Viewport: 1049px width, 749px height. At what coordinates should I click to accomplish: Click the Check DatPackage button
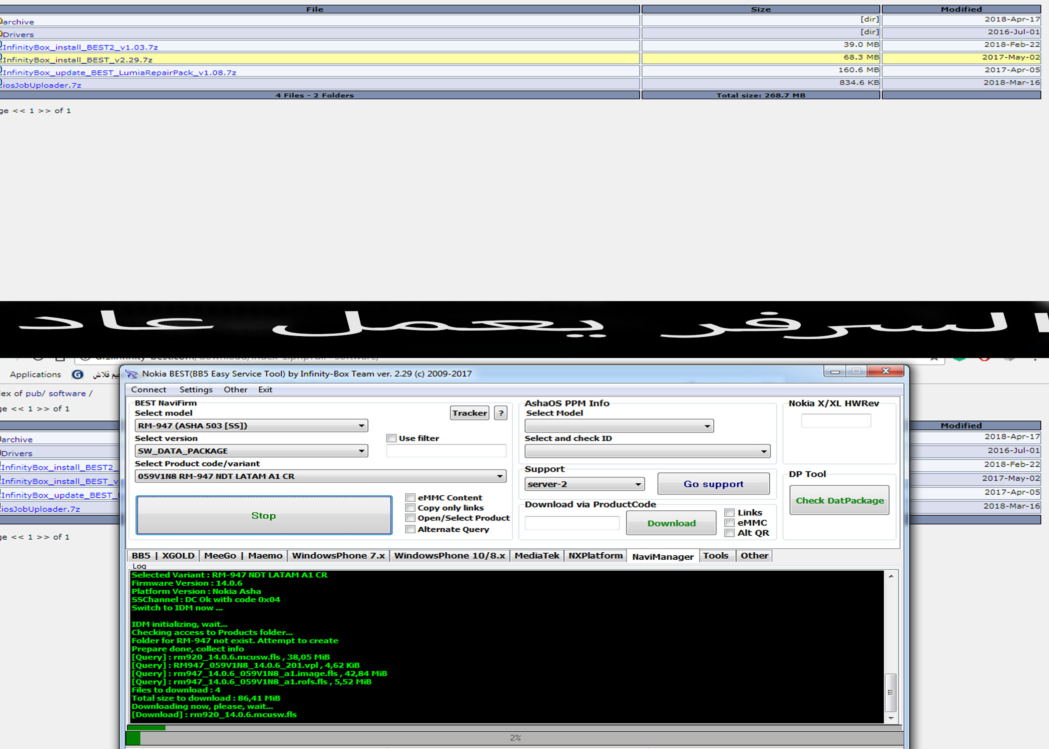(x=839, y=500)
